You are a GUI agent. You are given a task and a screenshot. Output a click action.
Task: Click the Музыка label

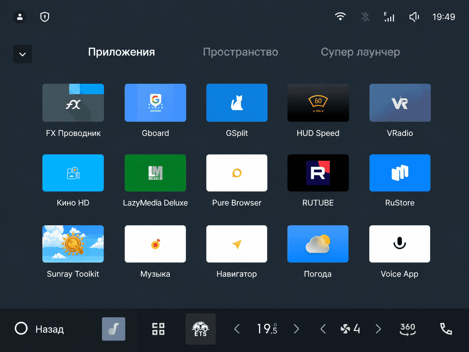pos(155,274)
